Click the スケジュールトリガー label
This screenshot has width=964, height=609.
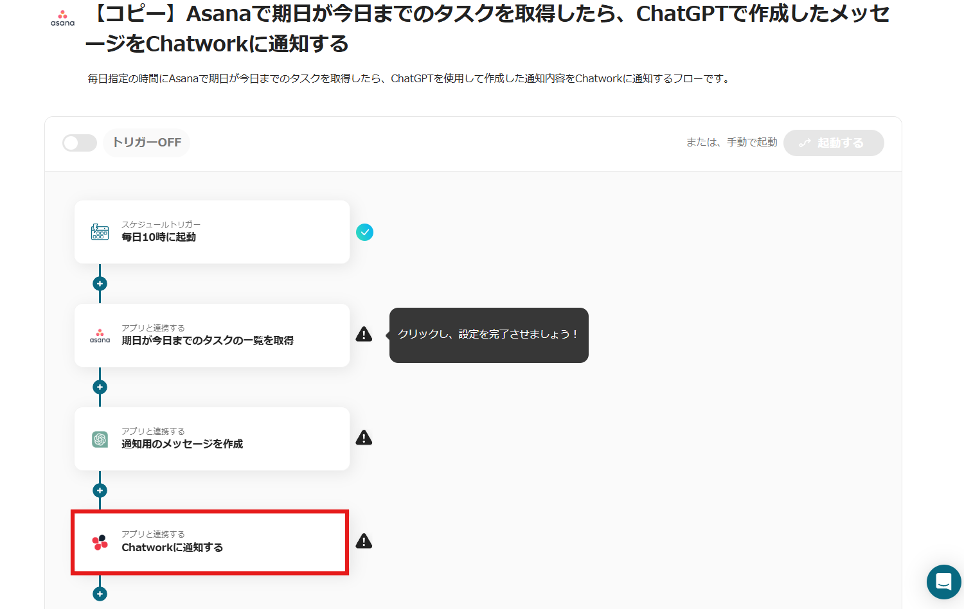[x=161, y=224]
